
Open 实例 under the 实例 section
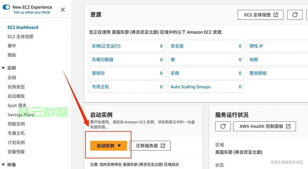(x=12, y=78)
